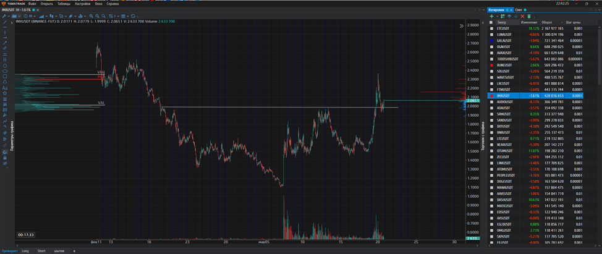Click the padlock lock drawings icon
Viewport: 602px width, 254px height.
(x=5, y=158)
